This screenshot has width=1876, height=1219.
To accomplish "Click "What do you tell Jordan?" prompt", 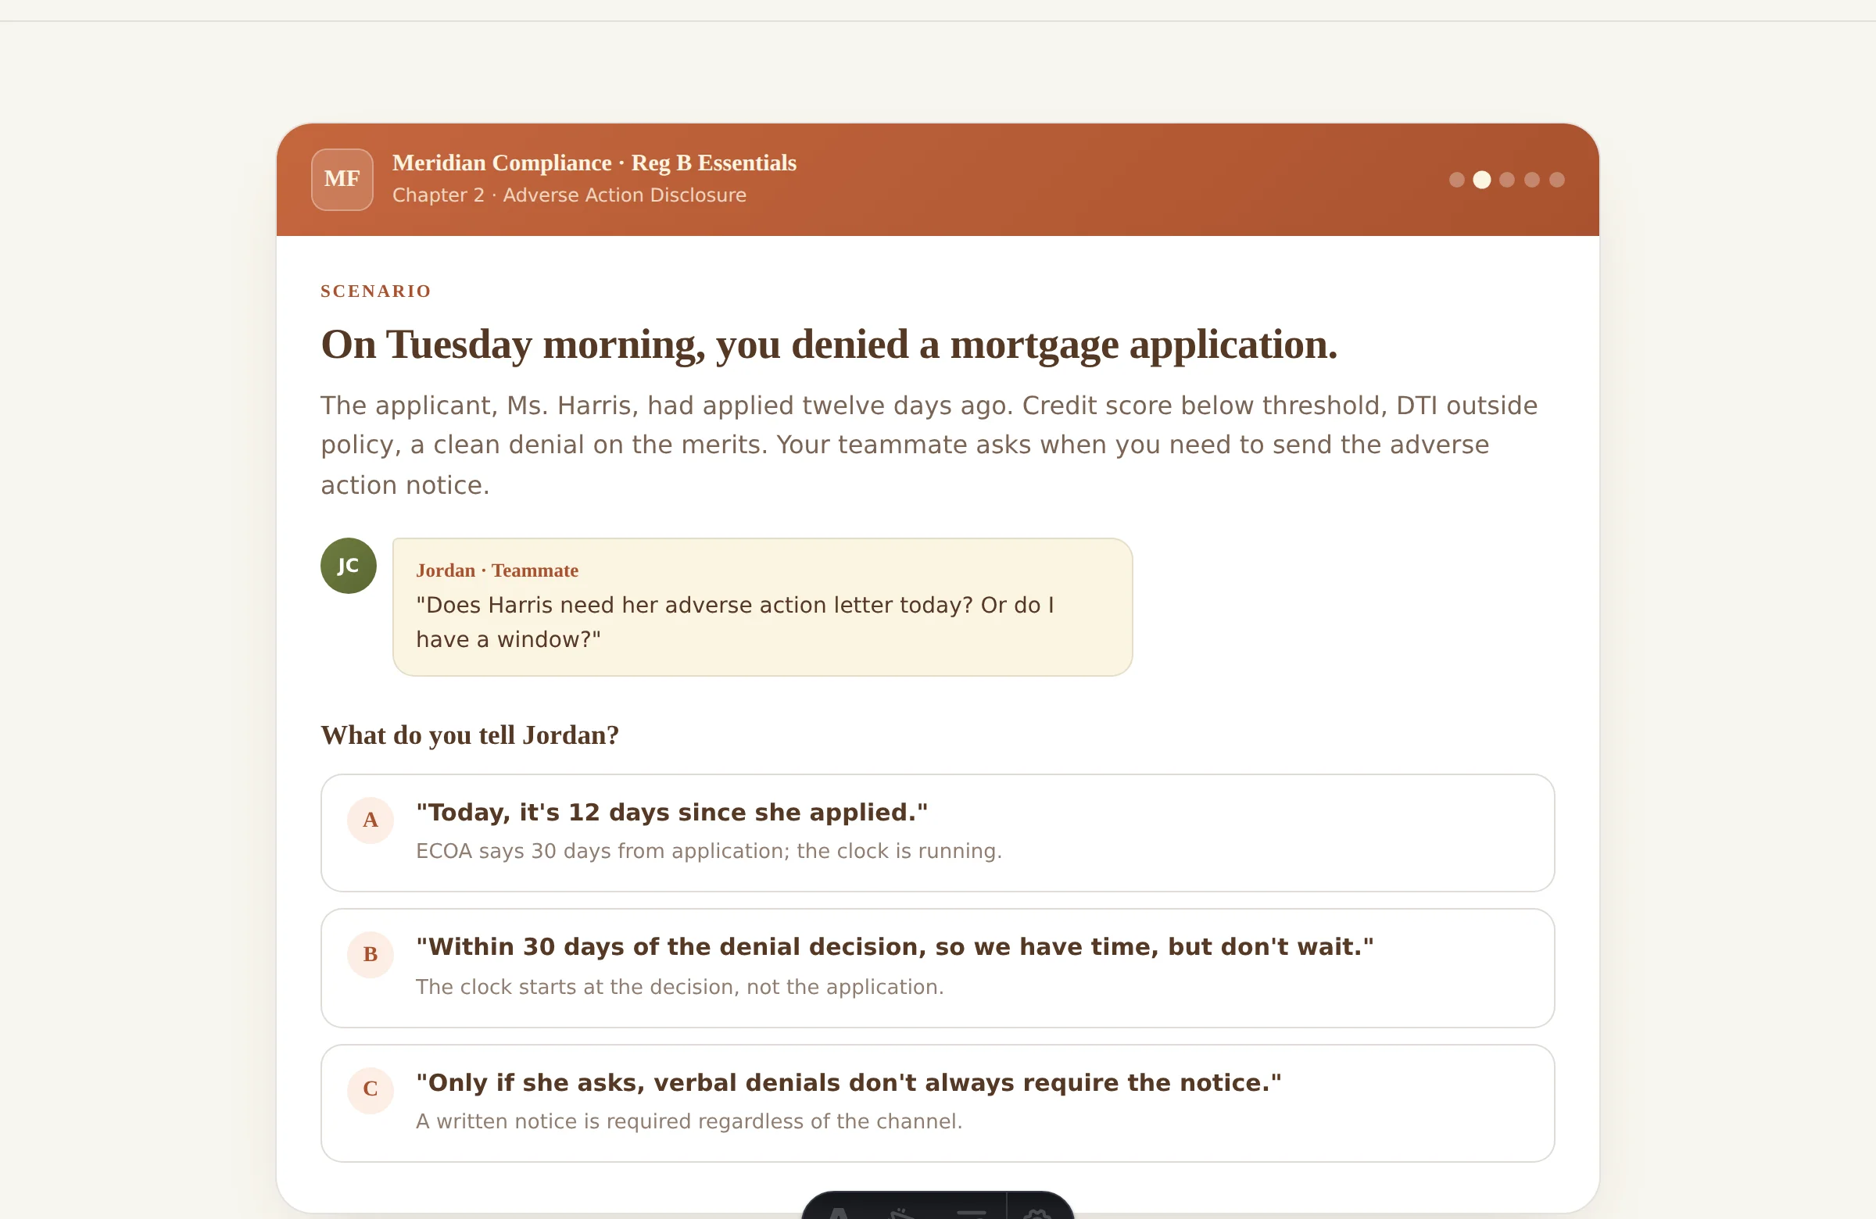I will 470,735.
